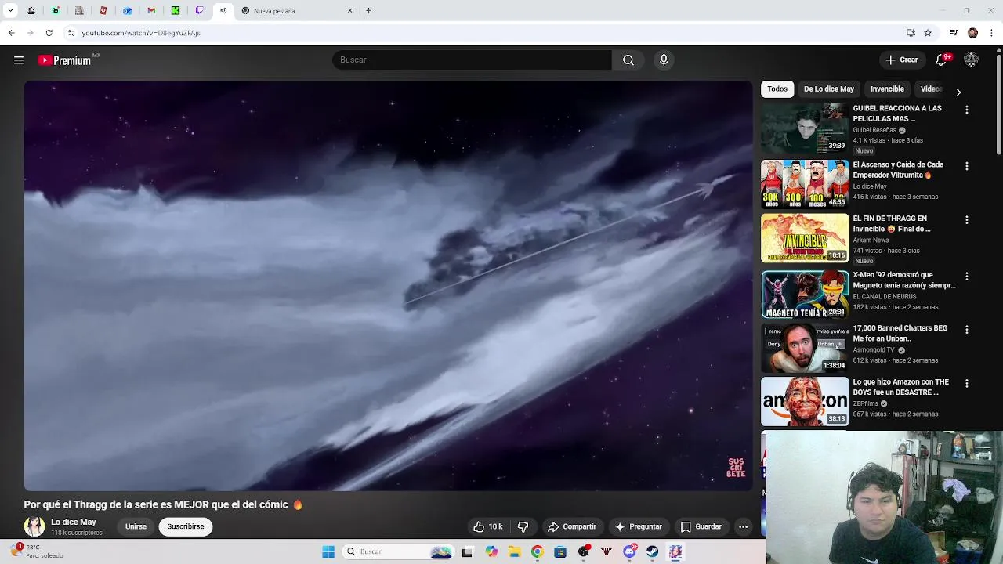
Task: Select the Nueva pestaña tab
Action: [297, 11]
